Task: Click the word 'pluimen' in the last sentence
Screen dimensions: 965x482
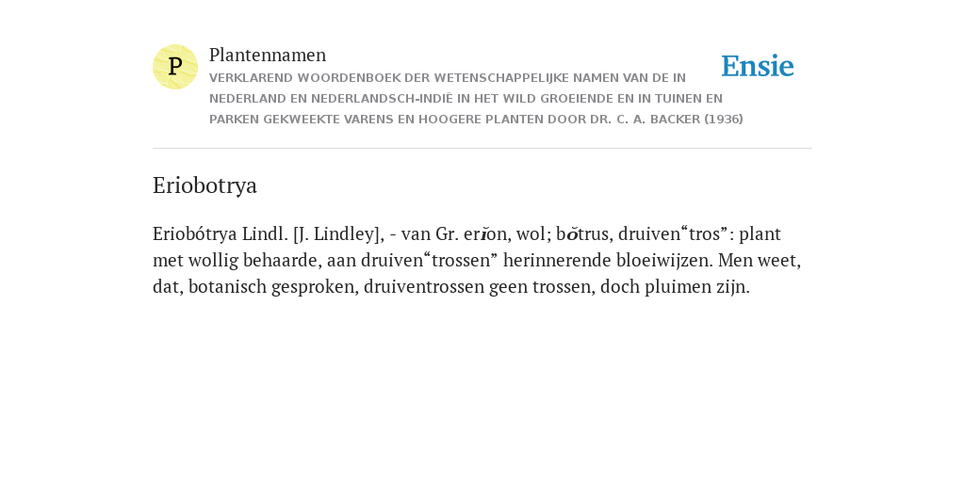Action: click(678, 287)
